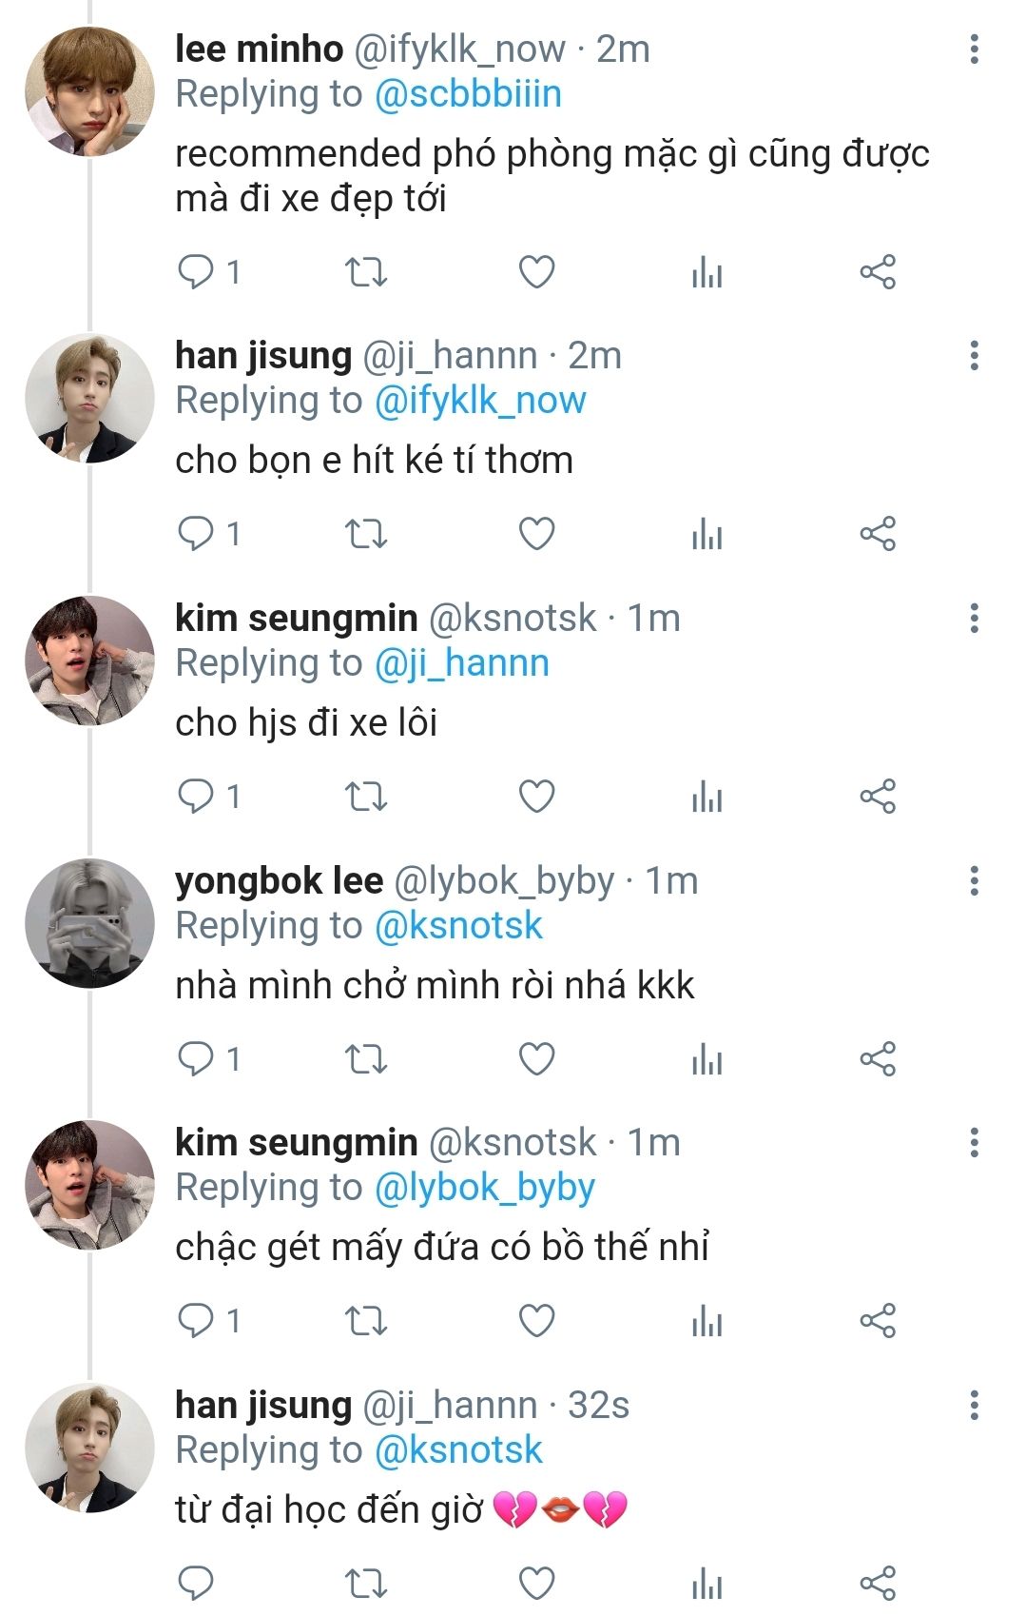Screen dimensions: 1026x1616
Task: Like yongbok lee's 'nhà mình chở mình' tweet
Action: click(x=536, y=1059)
